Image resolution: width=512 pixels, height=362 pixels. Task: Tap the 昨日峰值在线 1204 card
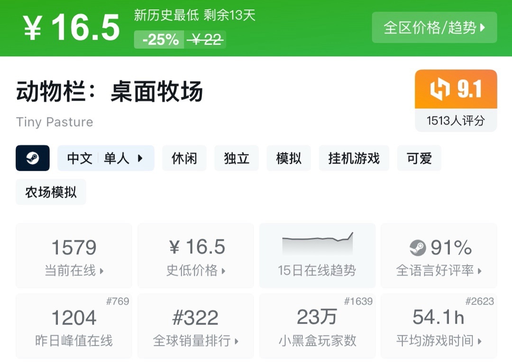tap(74, 326)
